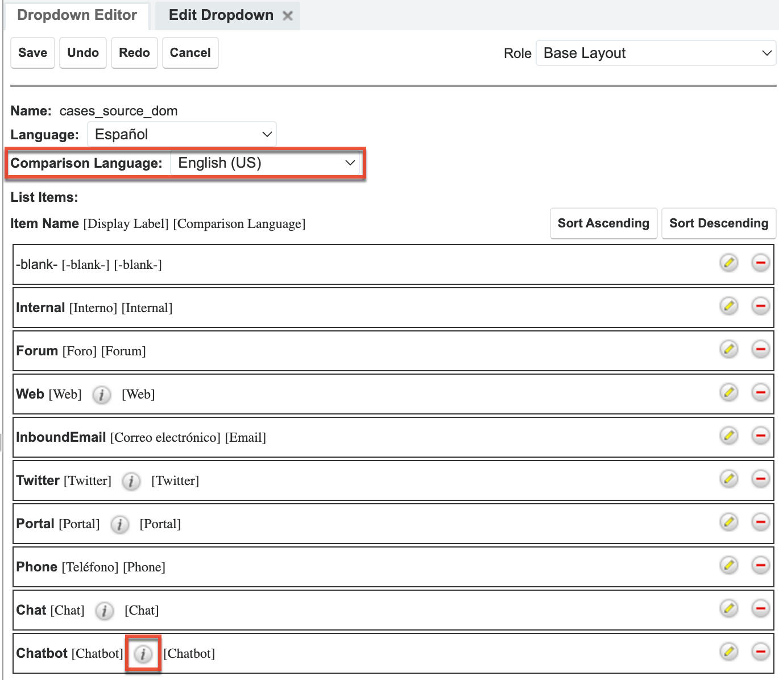This screenshot has width=779, height=680.
Task: Edit the InboundEmail item using pencil icon
Action: pos(728,436)
